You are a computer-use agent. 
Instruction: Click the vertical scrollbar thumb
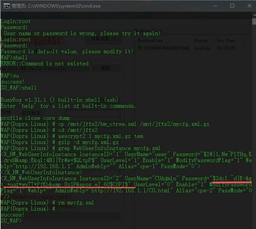coord(254,22)
